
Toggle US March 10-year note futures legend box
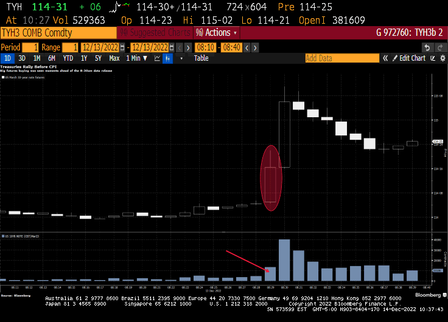pyautogui.click(x=3, y=77)
